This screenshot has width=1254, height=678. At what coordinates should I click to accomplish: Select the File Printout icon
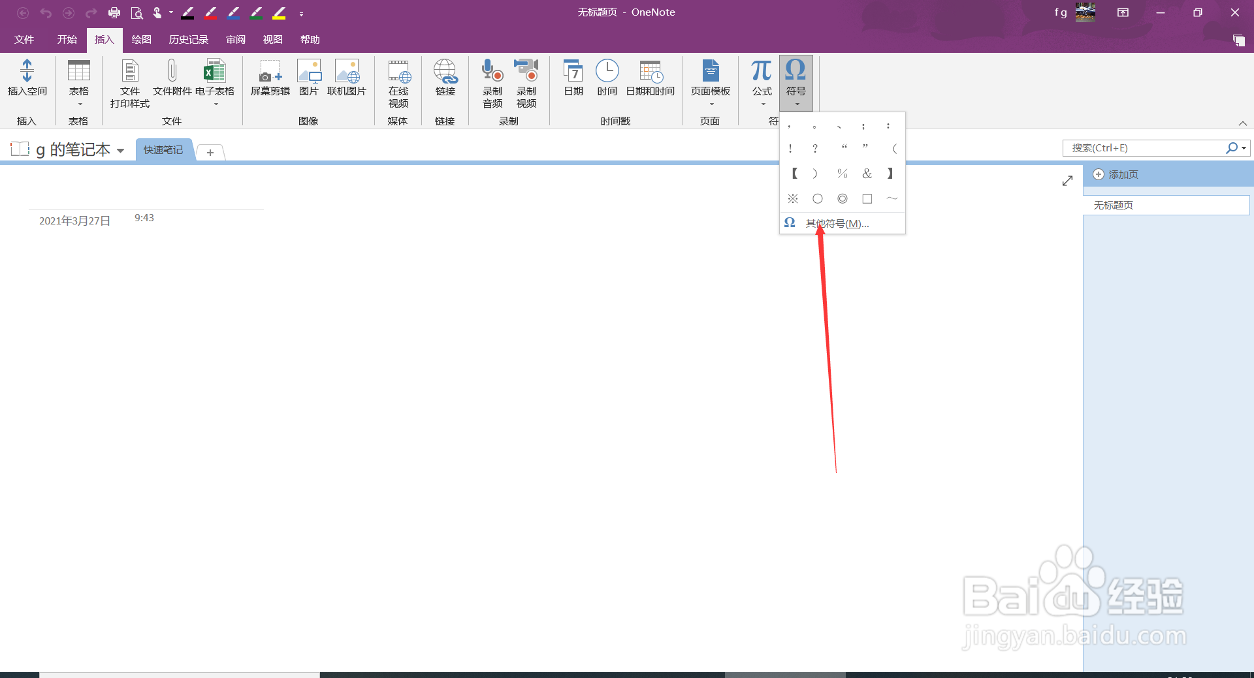130,70
